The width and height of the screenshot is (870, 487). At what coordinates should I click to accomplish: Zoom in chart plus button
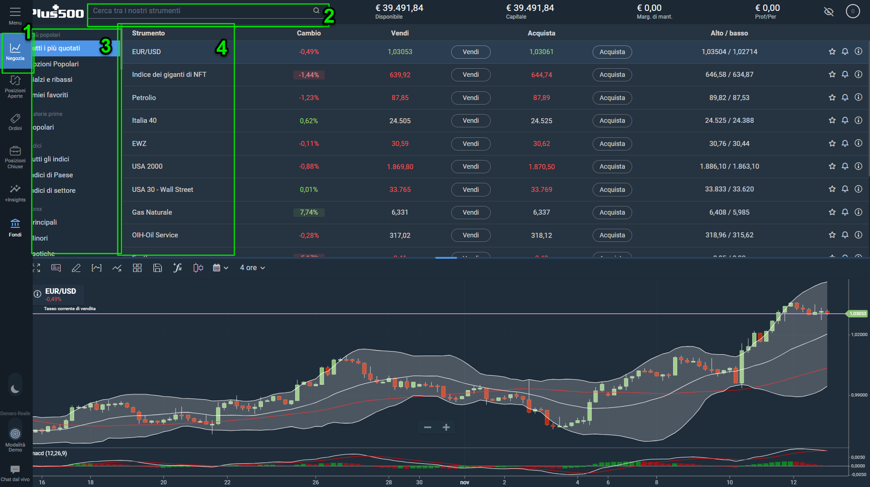coord(446,427)
